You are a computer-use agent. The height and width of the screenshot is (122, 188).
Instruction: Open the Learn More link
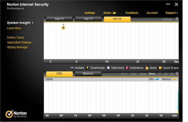[x=14, y=28]
